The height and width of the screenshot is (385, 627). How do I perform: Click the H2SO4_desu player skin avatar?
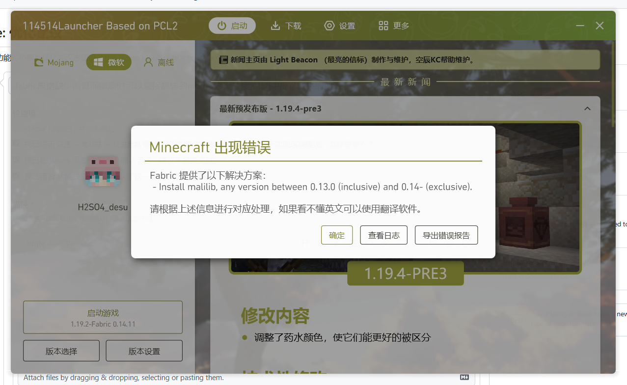[x=103, y=171]
